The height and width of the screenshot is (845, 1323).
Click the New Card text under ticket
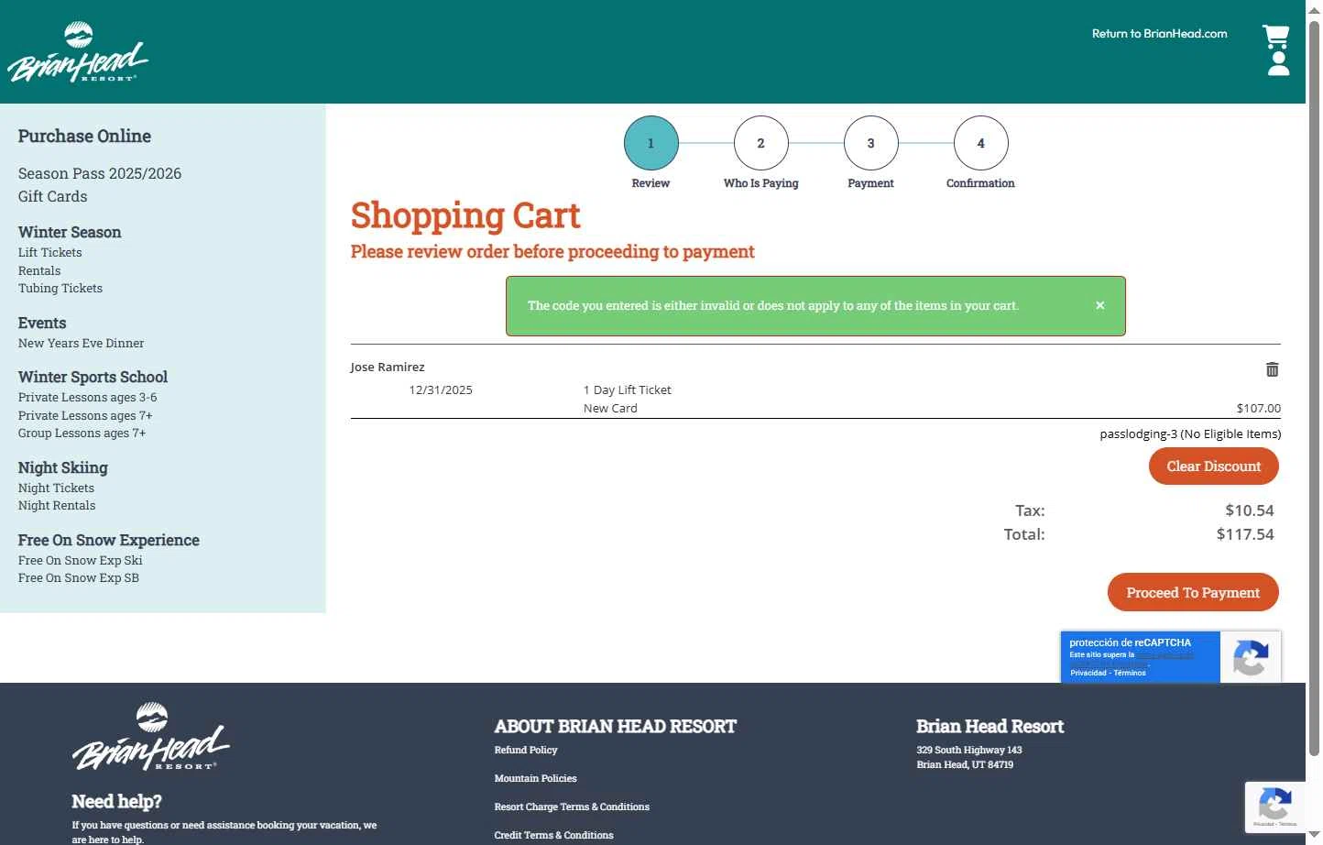click(610, 408)
